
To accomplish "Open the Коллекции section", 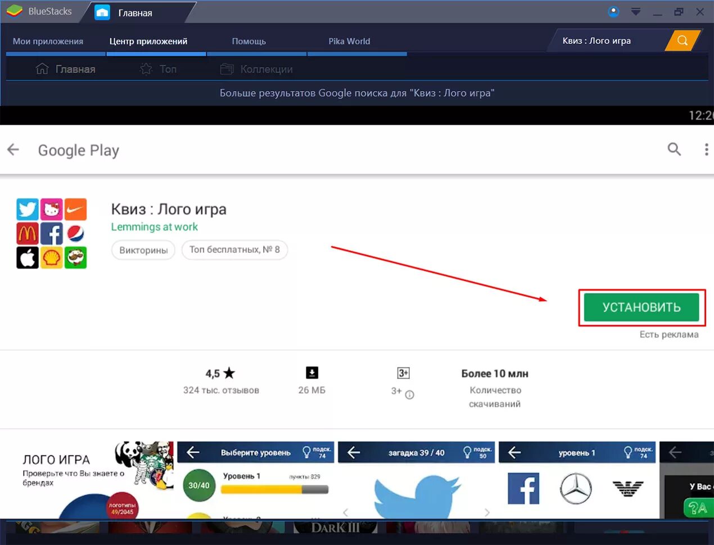I will tap(256, 69).
